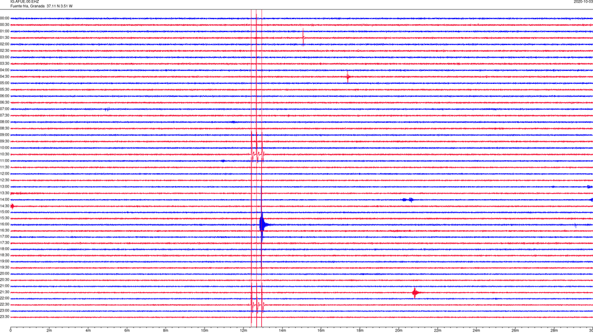Click the 22m tick on minutes axis
593x333 pixels.
coord(437,331)
